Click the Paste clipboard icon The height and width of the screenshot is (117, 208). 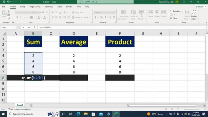click(4, 13)
